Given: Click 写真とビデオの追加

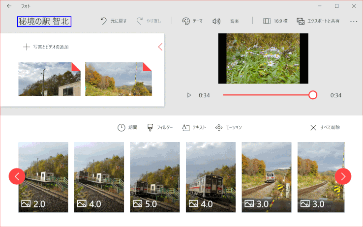Looking at the screenshot, I should click(x=51, y=47).
